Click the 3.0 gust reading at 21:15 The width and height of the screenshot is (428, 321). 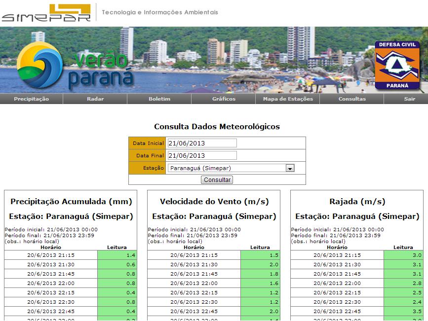(x=403, y=255)
